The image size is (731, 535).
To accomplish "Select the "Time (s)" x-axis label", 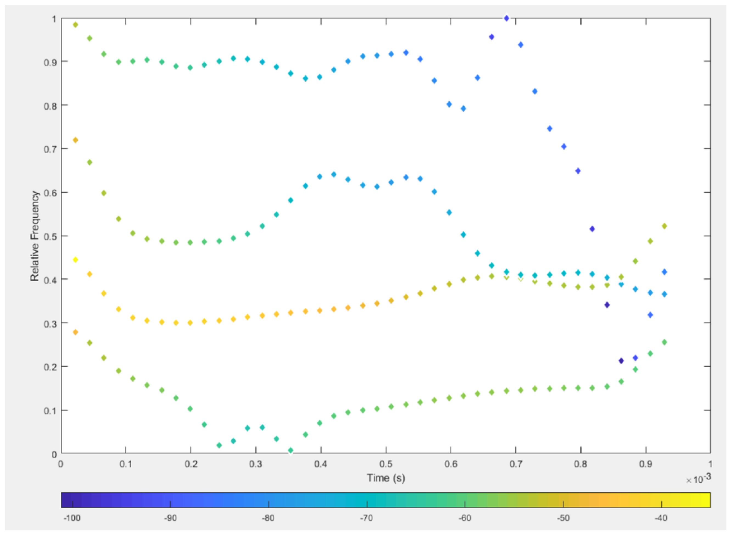I will [x=386, y=478].
